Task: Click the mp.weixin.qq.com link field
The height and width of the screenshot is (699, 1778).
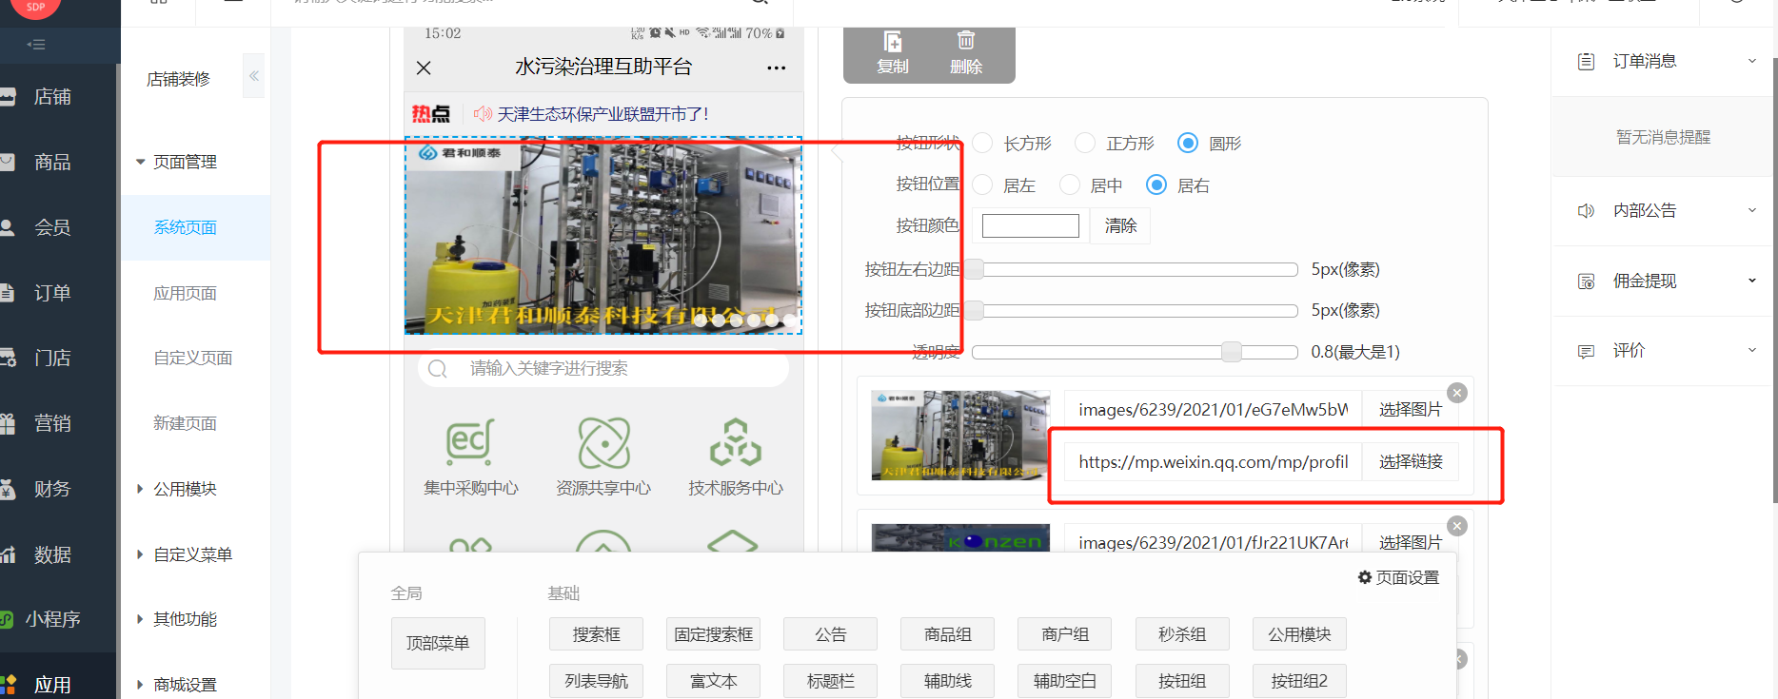Action: (x=1214, y=461)
